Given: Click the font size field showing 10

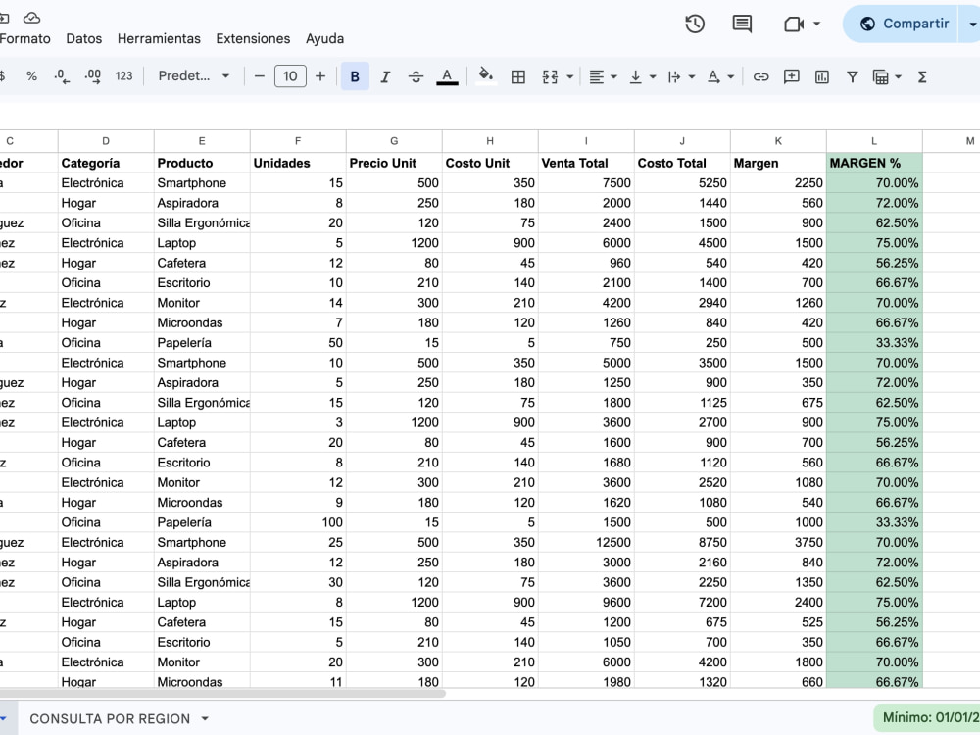Looking at the screenshot, I should [290, 76].
